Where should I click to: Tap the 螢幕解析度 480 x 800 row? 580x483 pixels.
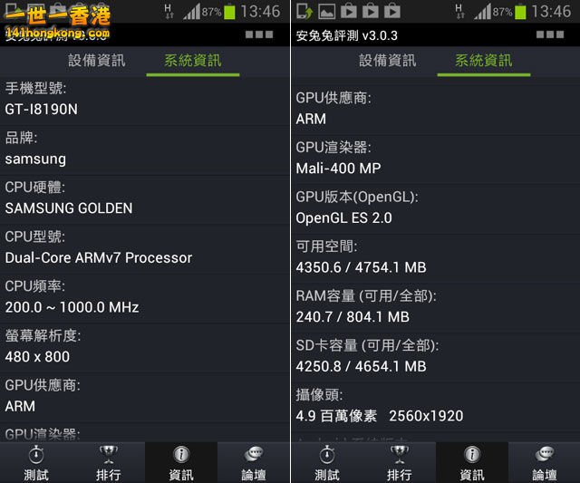(x=145, y=346)
